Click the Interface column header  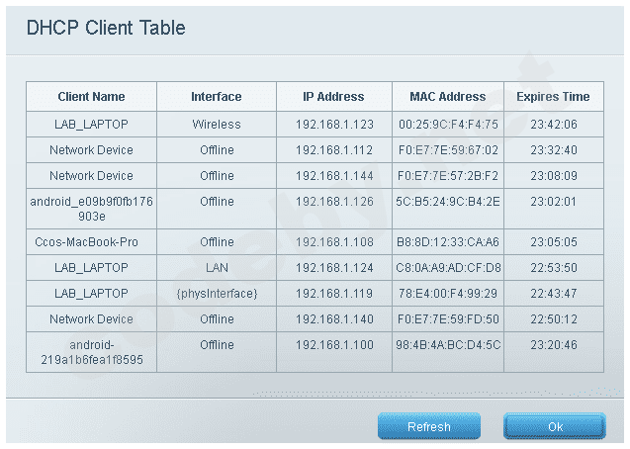point(217,97)
